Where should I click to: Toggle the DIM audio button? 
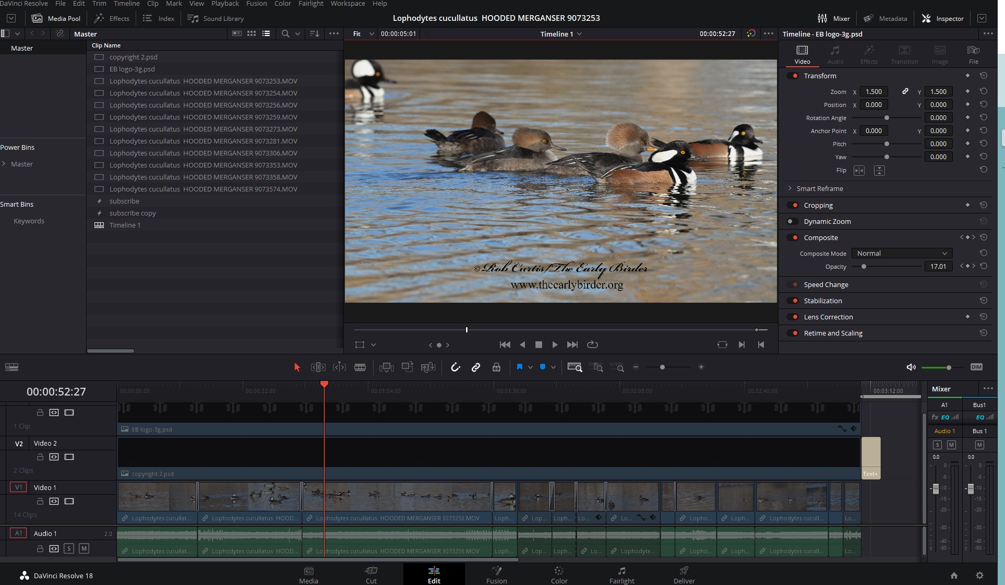[x=976, y=367]
